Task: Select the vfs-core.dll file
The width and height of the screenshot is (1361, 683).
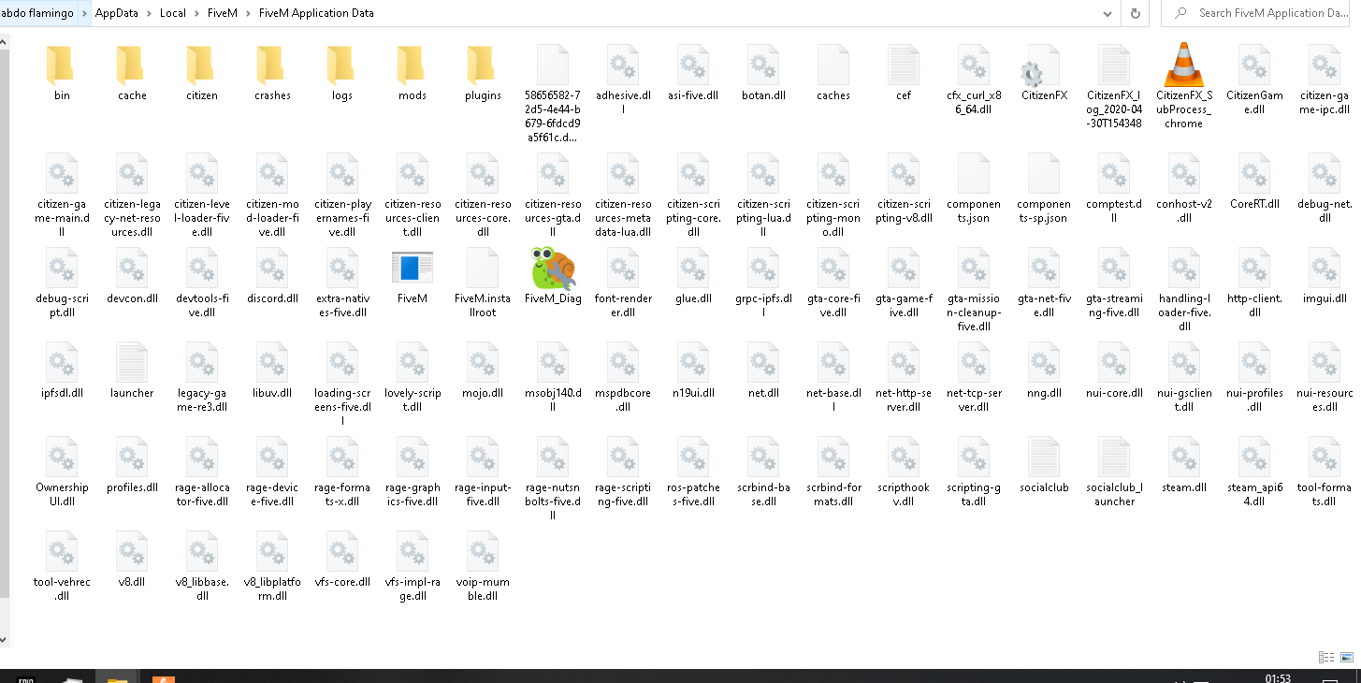Action: (x=342, y=559)
